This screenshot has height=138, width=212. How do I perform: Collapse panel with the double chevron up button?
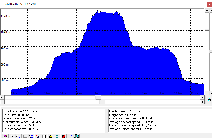pos(209,100)
